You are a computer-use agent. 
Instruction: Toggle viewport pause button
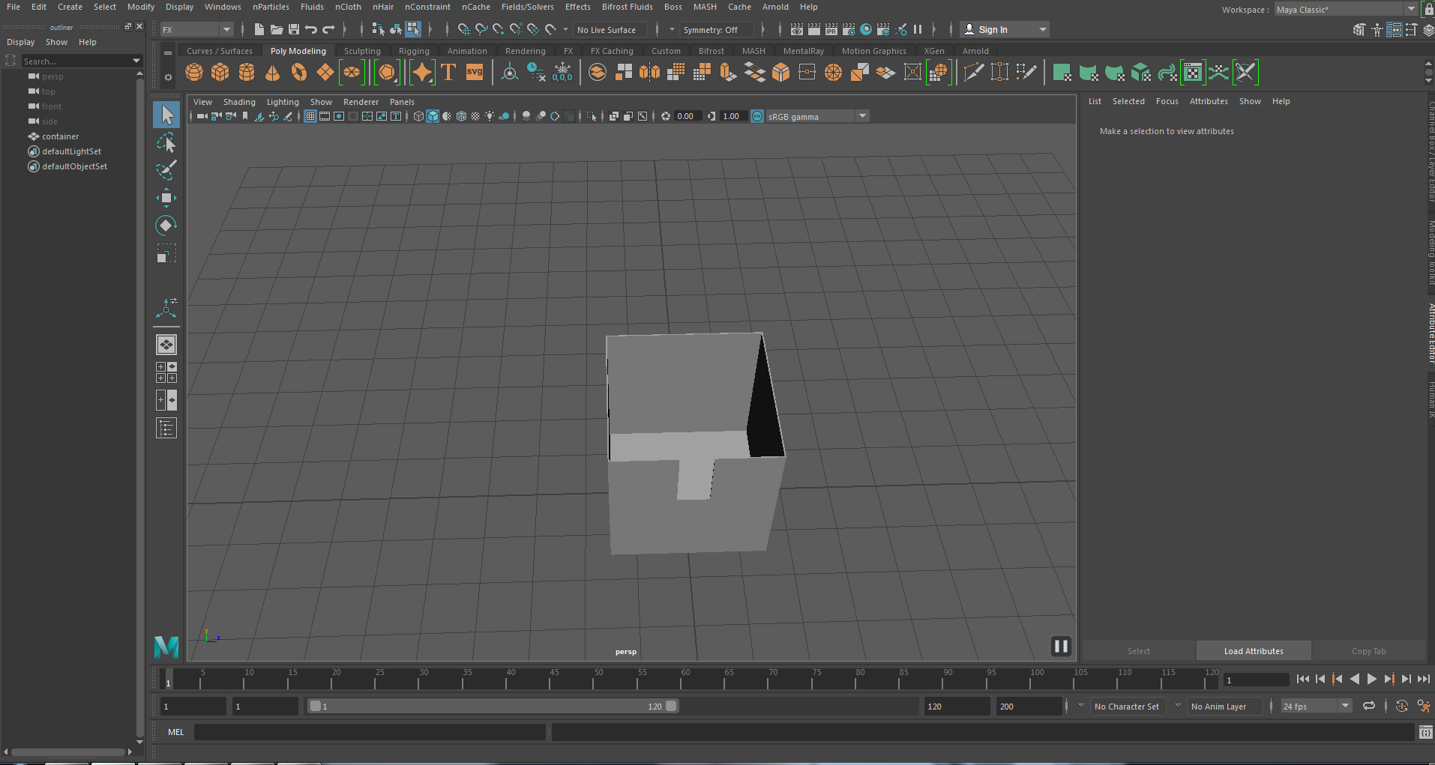(1061, 646)
